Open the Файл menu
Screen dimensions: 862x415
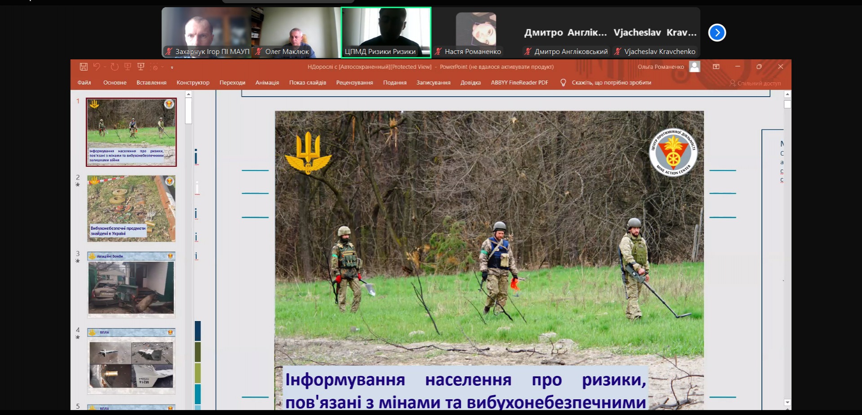tap(84, 82)
